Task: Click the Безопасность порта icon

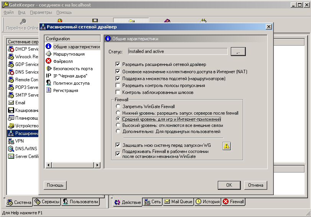Action: click(49, 68)
